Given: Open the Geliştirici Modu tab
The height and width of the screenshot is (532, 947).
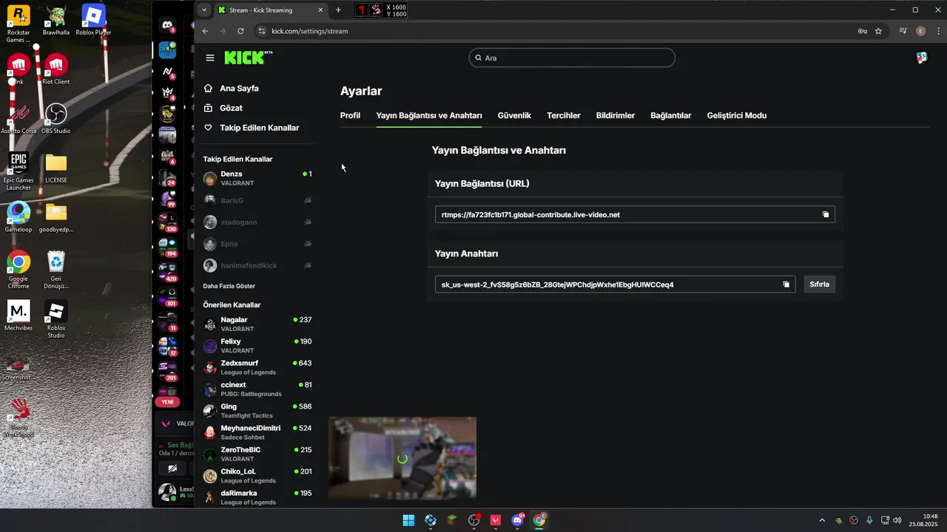Looking at the screenshot, I should [737, 115].
